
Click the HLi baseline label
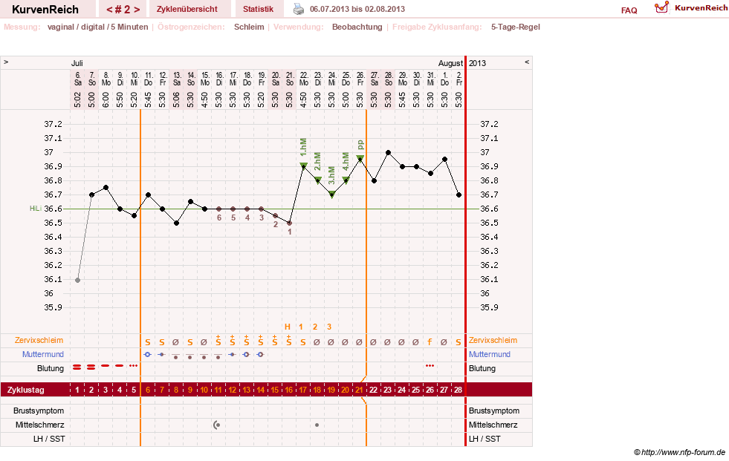[x=36, y=209]
